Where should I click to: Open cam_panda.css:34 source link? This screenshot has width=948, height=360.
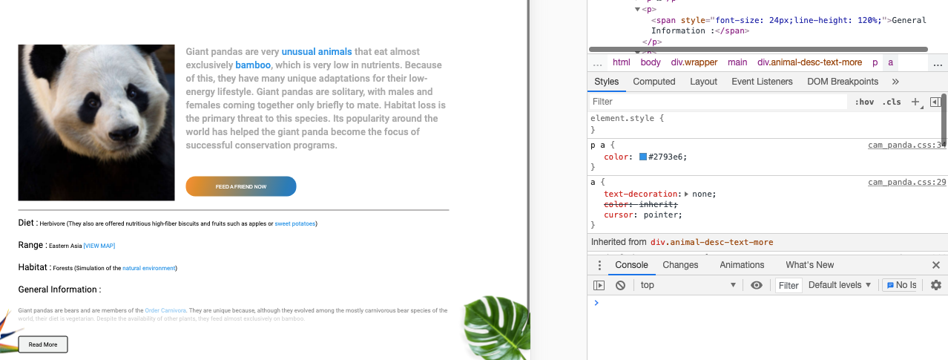pos(906,145)
